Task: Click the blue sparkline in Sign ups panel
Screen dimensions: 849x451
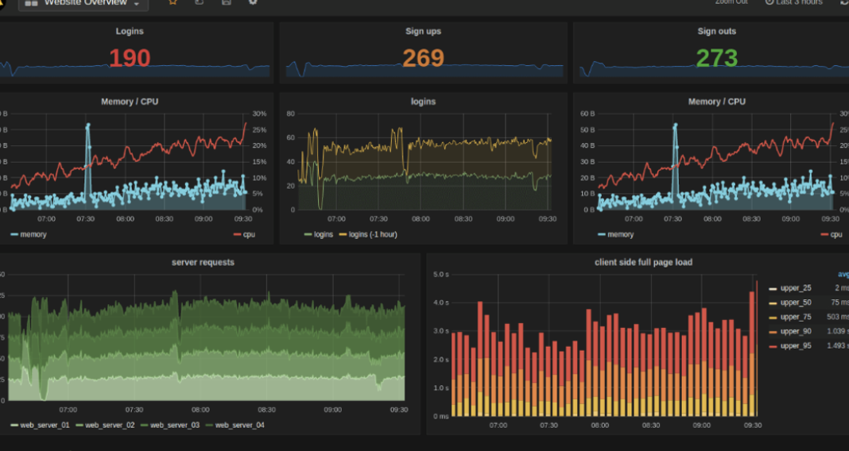Action: coord(424,69)
